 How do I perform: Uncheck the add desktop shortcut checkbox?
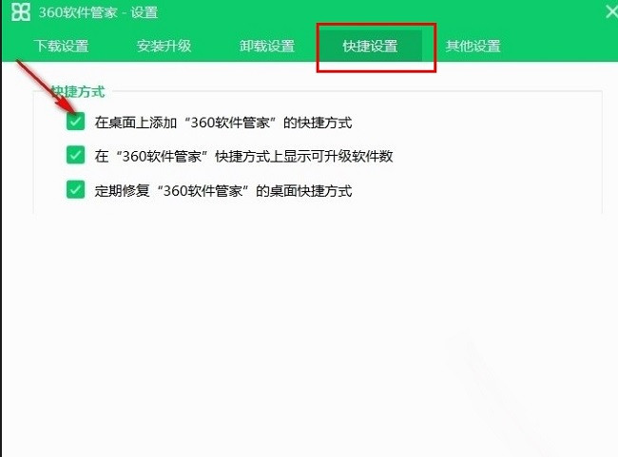point(75,121)
